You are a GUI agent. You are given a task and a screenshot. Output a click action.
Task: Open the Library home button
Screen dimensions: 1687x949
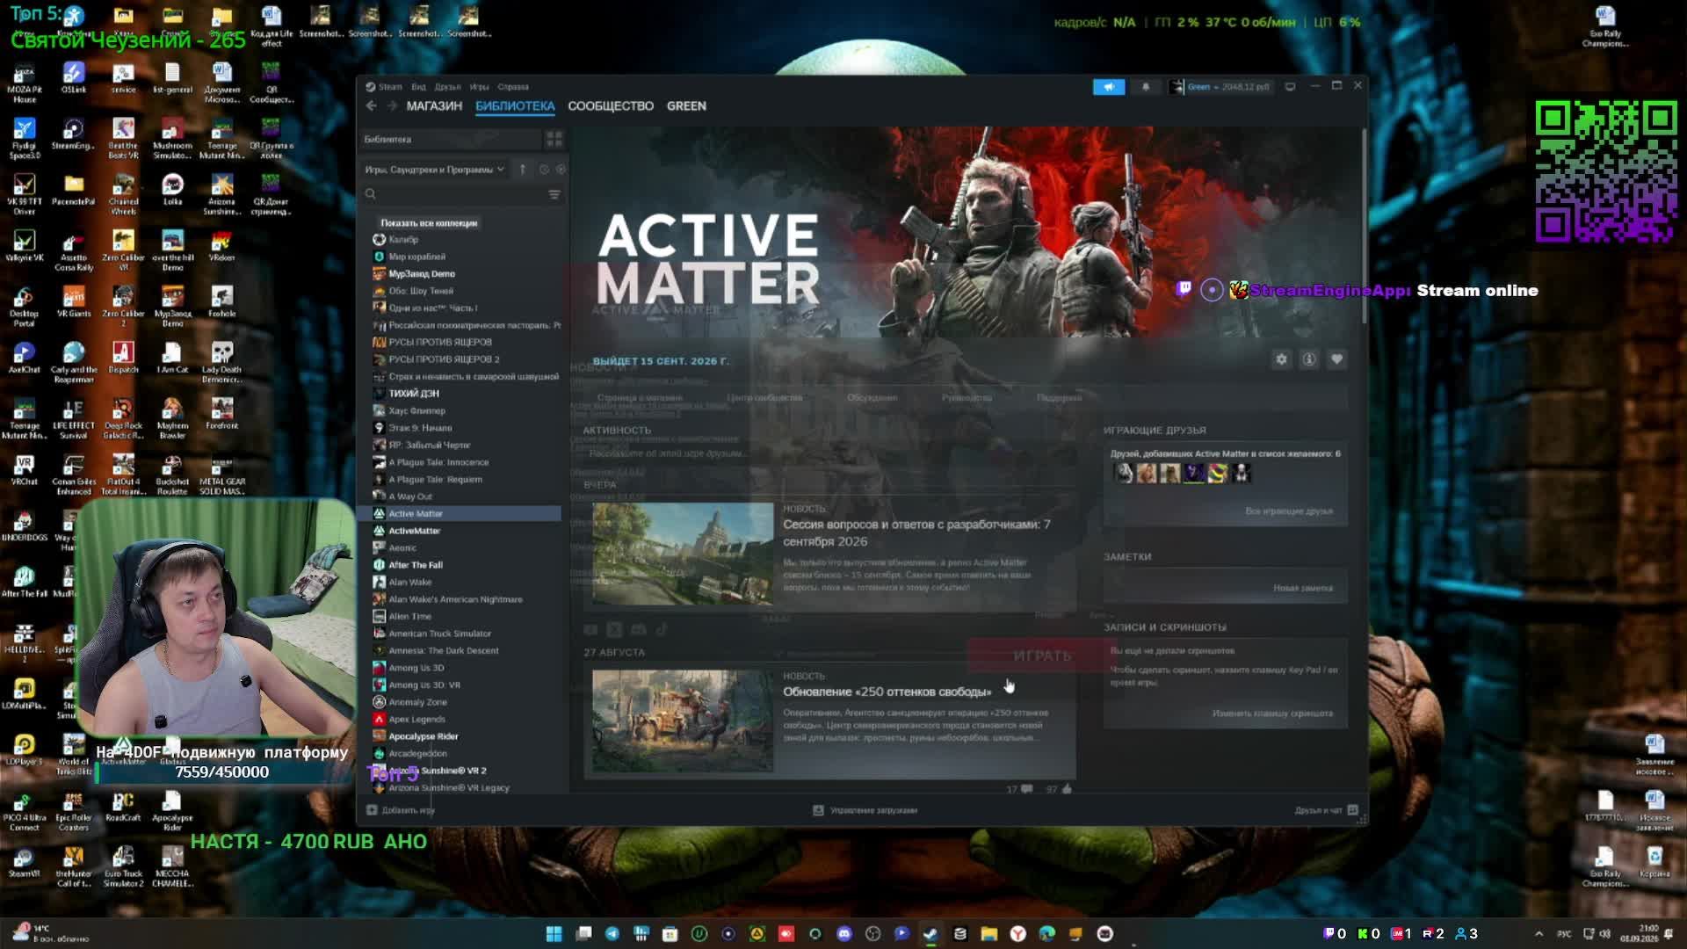452,140
